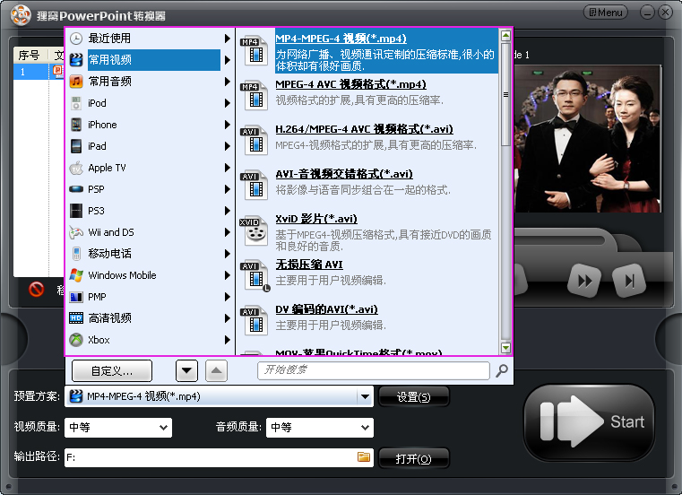
Task: Click the next frame playback button
Action: pos(630,281)
